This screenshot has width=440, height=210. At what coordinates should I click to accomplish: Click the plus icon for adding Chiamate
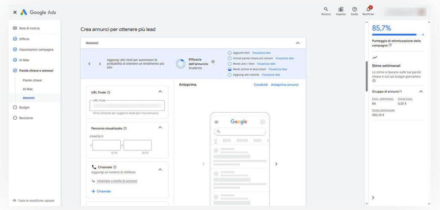(x=93, y=191)
